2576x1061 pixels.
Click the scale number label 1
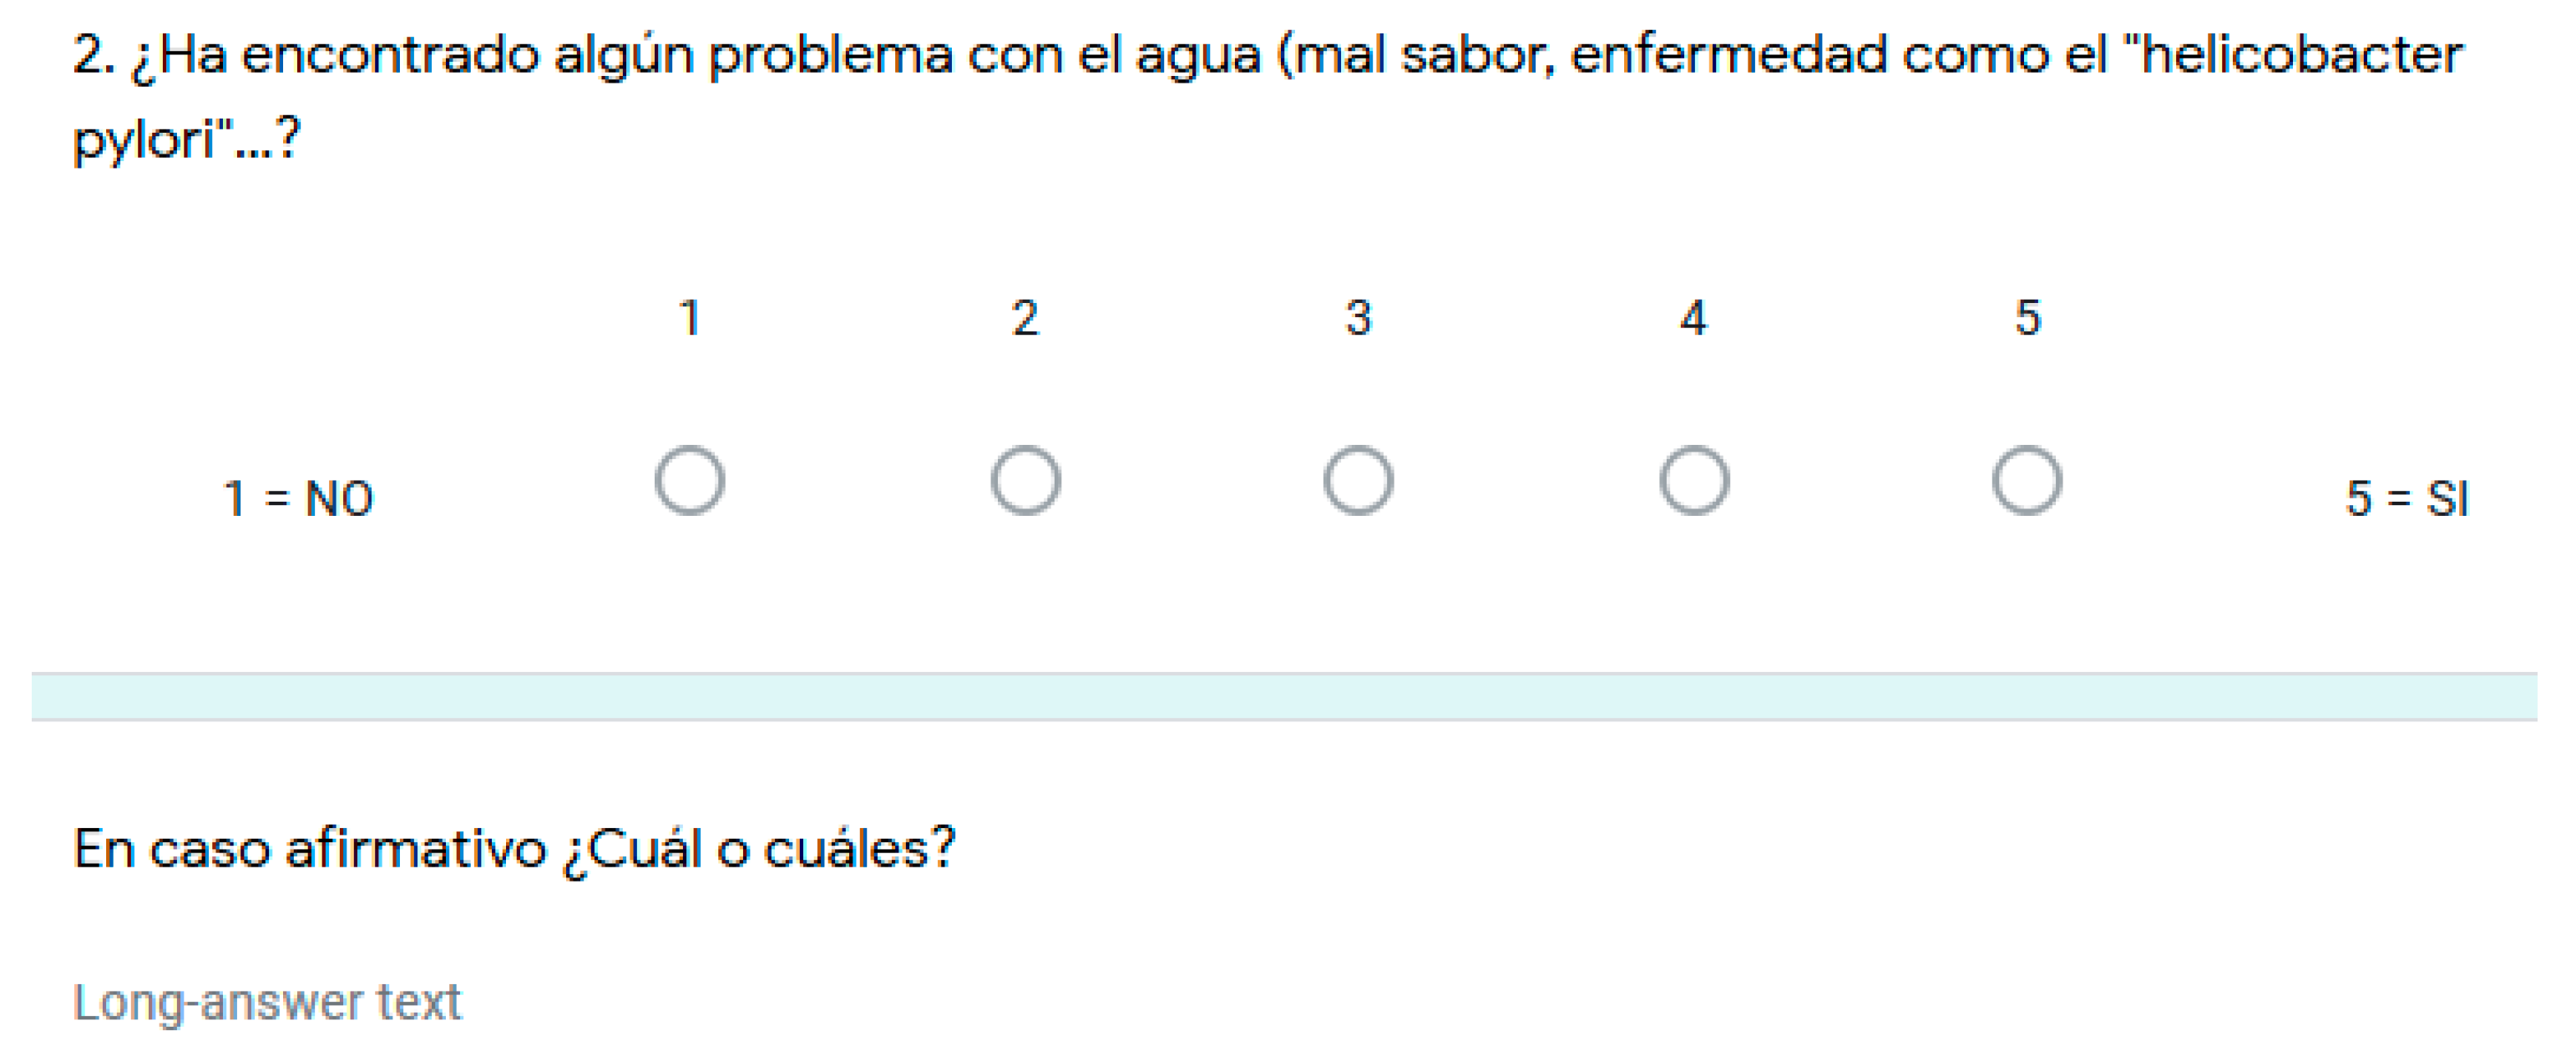pyautogui.click(x=689, y=319)
